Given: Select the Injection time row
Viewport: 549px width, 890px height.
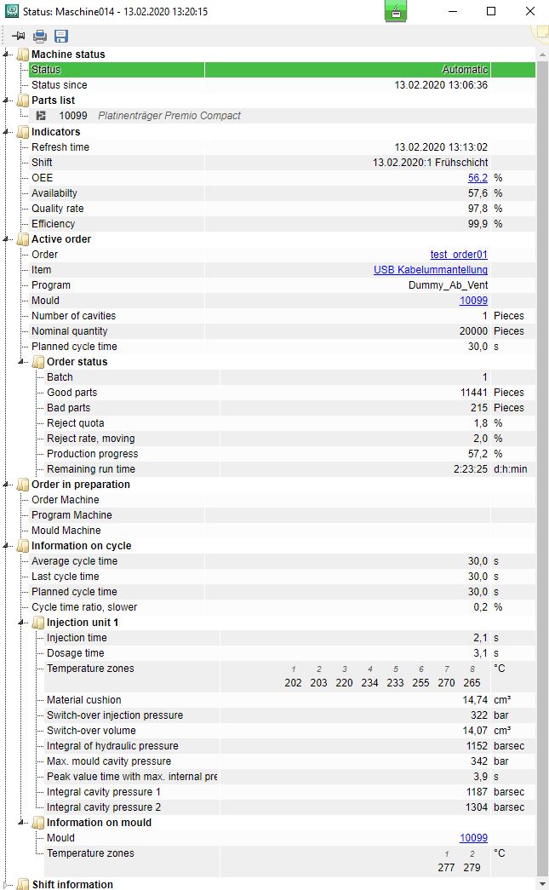Looking at the screenshot, I should [x=289, y=638].
